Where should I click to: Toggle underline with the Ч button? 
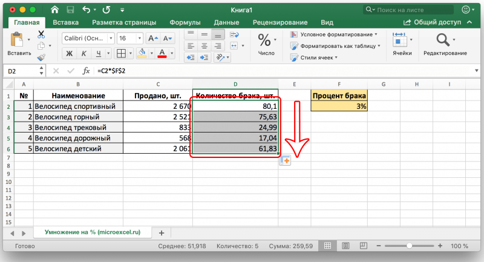pos(99,53)
